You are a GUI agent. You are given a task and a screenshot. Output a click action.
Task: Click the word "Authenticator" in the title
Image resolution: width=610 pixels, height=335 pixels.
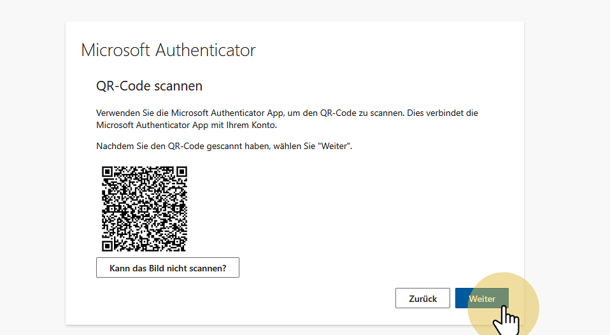tap(206, 50)
